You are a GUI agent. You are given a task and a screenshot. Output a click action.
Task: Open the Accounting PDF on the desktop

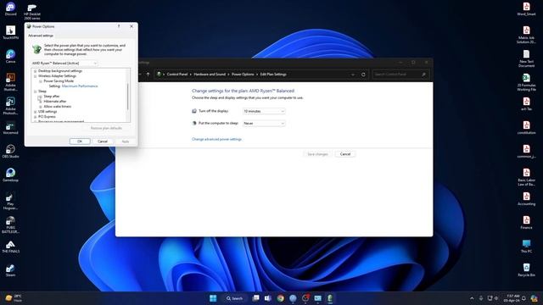point(526,199)
